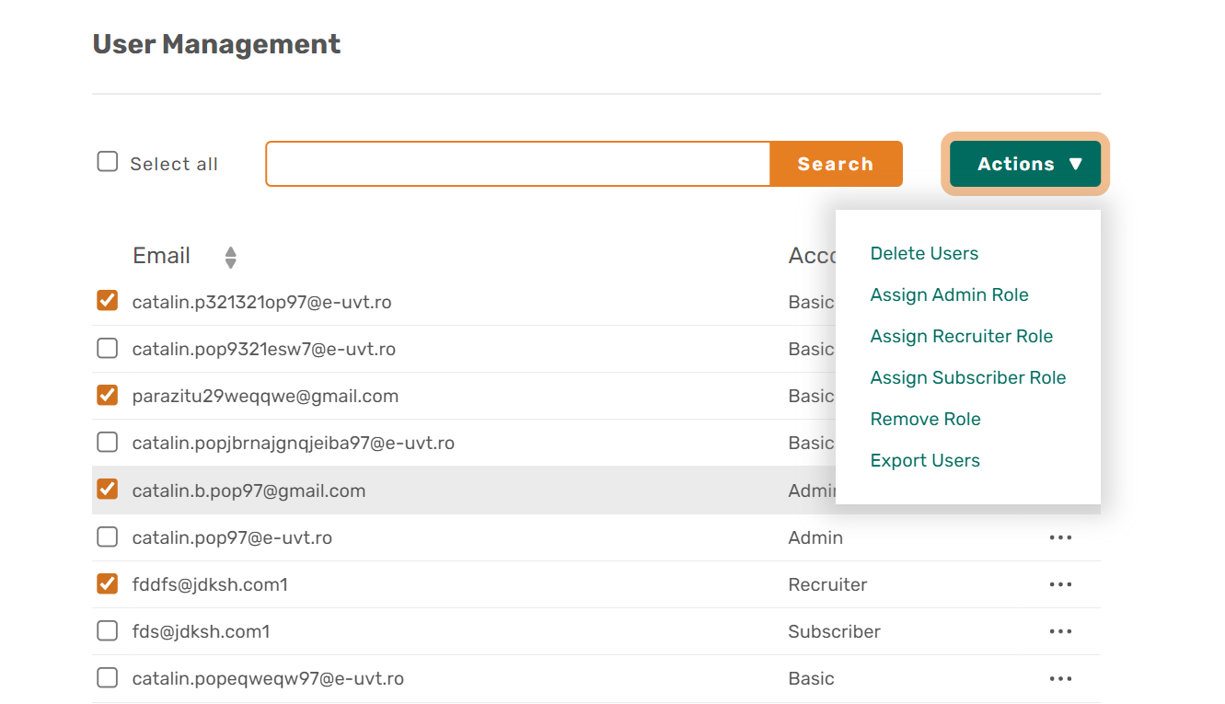Open more options for fddfs@jdksh.com1
This screenshot has width=1225, height=704.
[x=1060, y=584]
